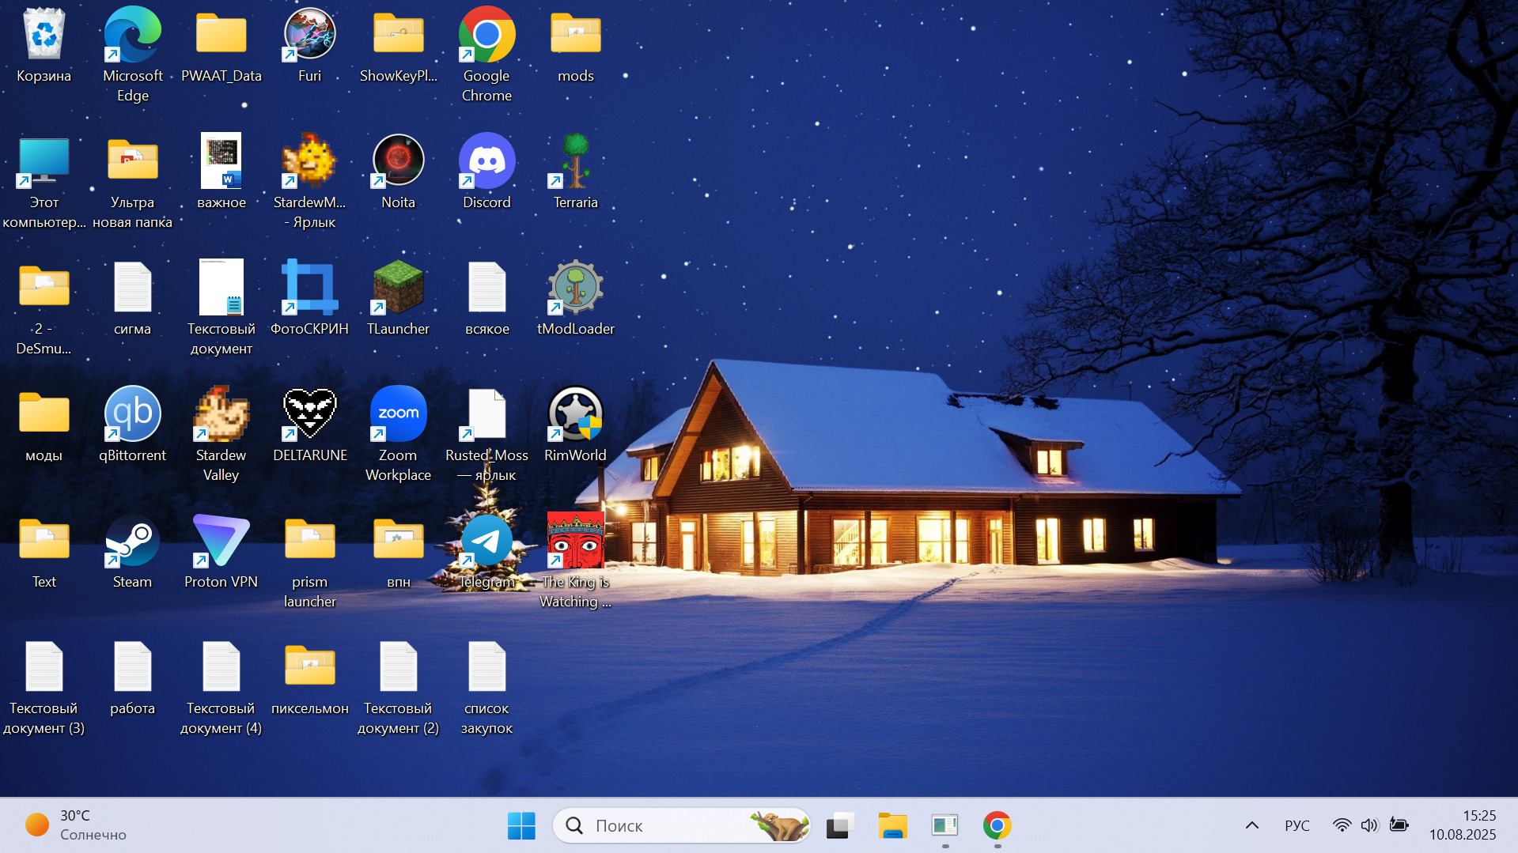Open the Windows Start menu
This screenshot has height=853, width=1518.
(x=521, y=825)
